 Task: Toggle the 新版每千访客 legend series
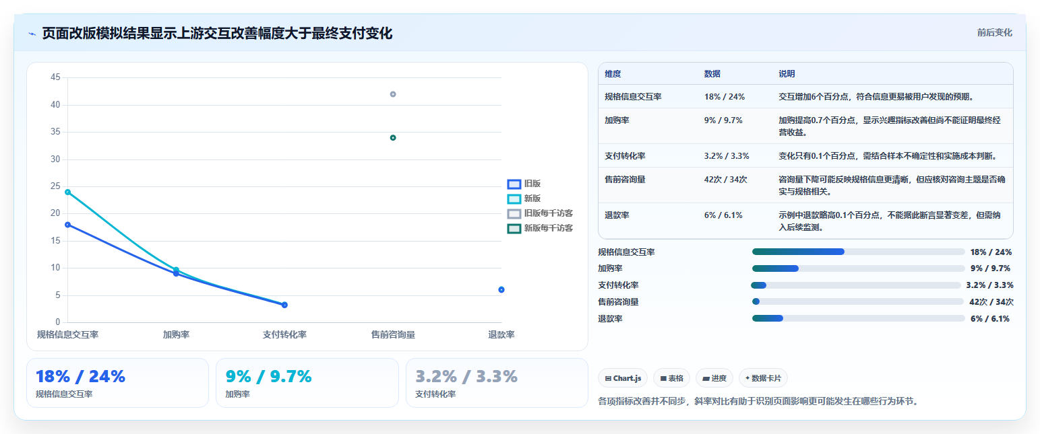pos(541,228)
